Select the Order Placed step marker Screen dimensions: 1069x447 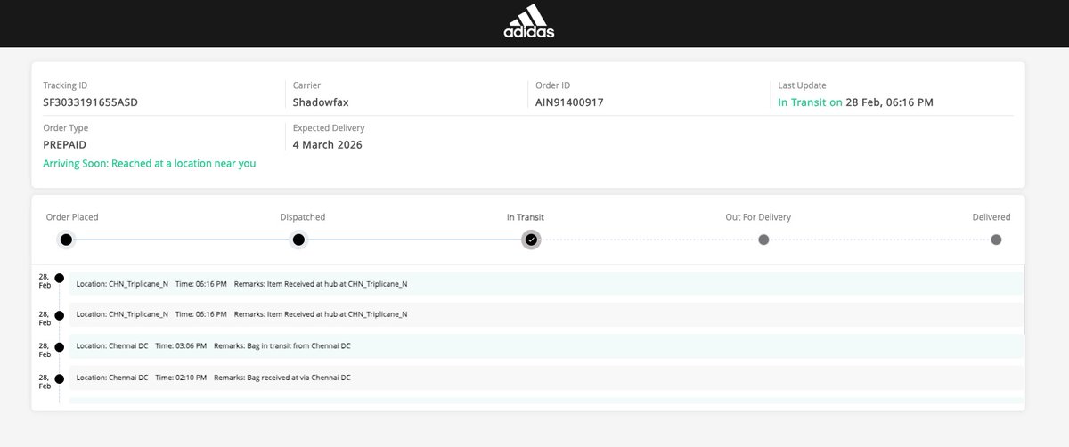66,240
